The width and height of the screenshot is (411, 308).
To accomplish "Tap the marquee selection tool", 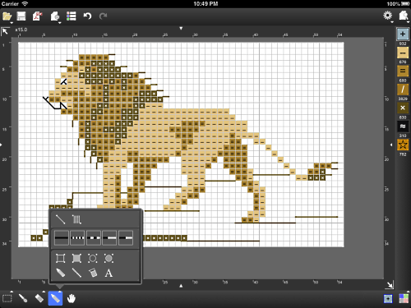I will click(7, 298).
